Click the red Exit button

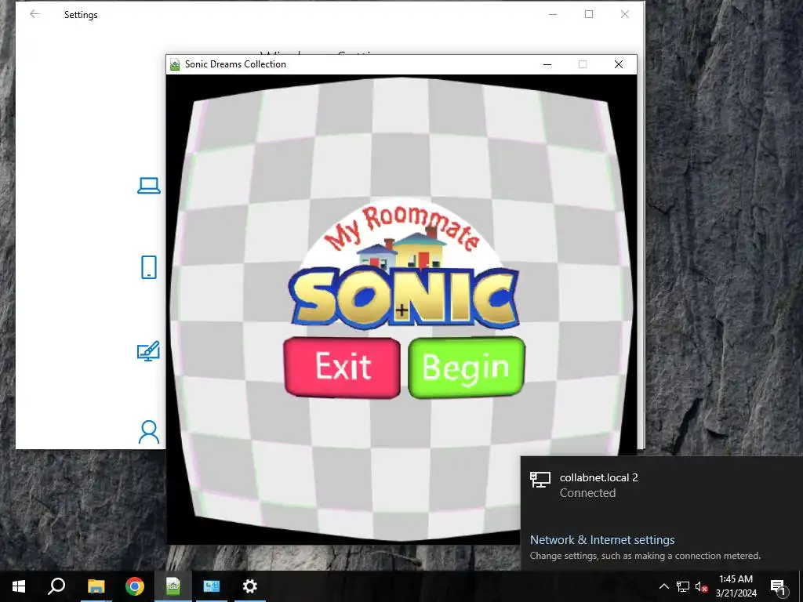(x=342, y=367)
